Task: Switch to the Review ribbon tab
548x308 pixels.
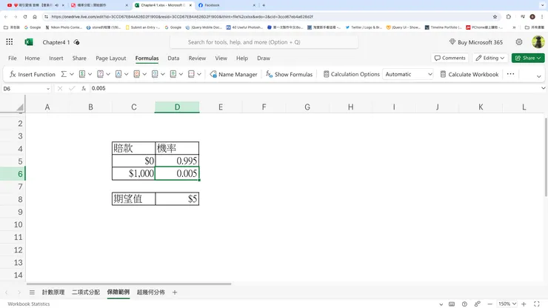Action: point(197,58)
